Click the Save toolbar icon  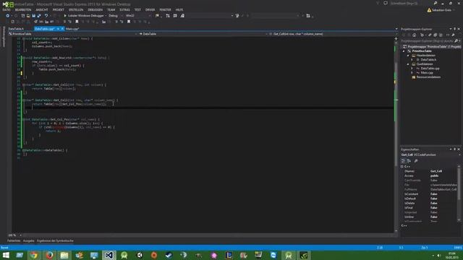click(x=34, y=16)
